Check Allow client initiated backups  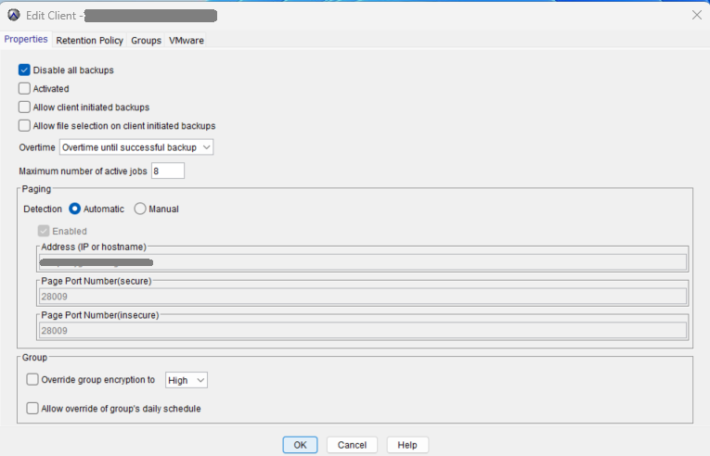click(x=24, y=107)
